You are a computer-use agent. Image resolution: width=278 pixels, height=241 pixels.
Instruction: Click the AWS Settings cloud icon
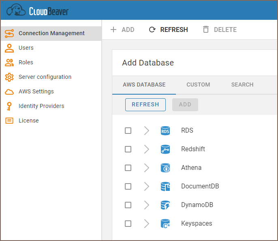[9, 92]
